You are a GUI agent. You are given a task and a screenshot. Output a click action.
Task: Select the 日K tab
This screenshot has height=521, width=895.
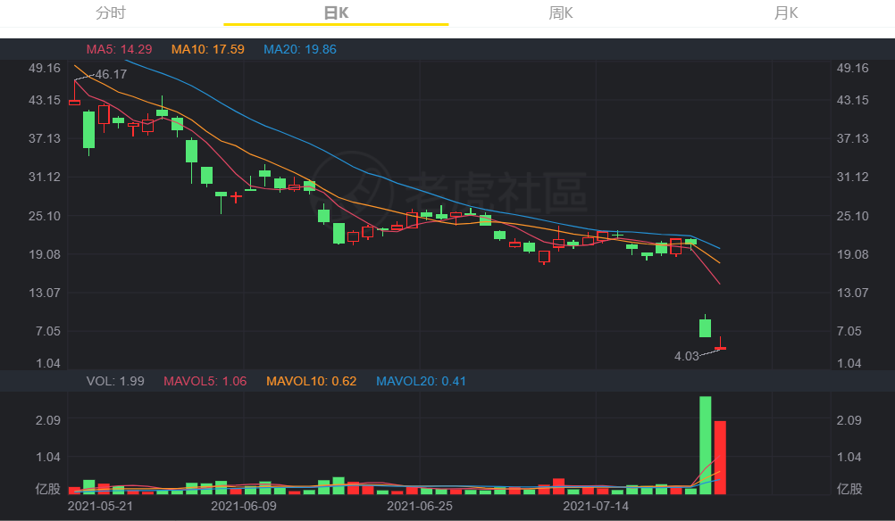[336, 12]
